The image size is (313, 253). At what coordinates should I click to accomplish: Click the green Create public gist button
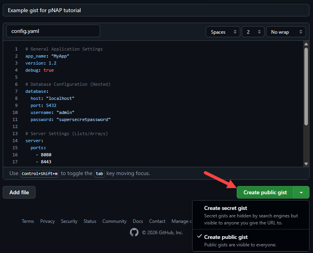tap(264, 192)
